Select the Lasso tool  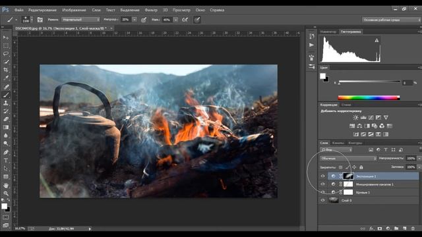[x=6, y=54]
